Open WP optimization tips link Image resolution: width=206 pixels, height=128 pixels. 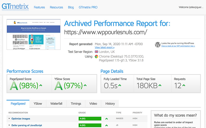pyautogui.click(x=178, y=46)
